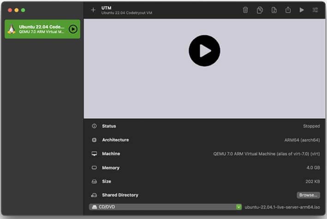Click the Memory icon

[x=94, y=167]
